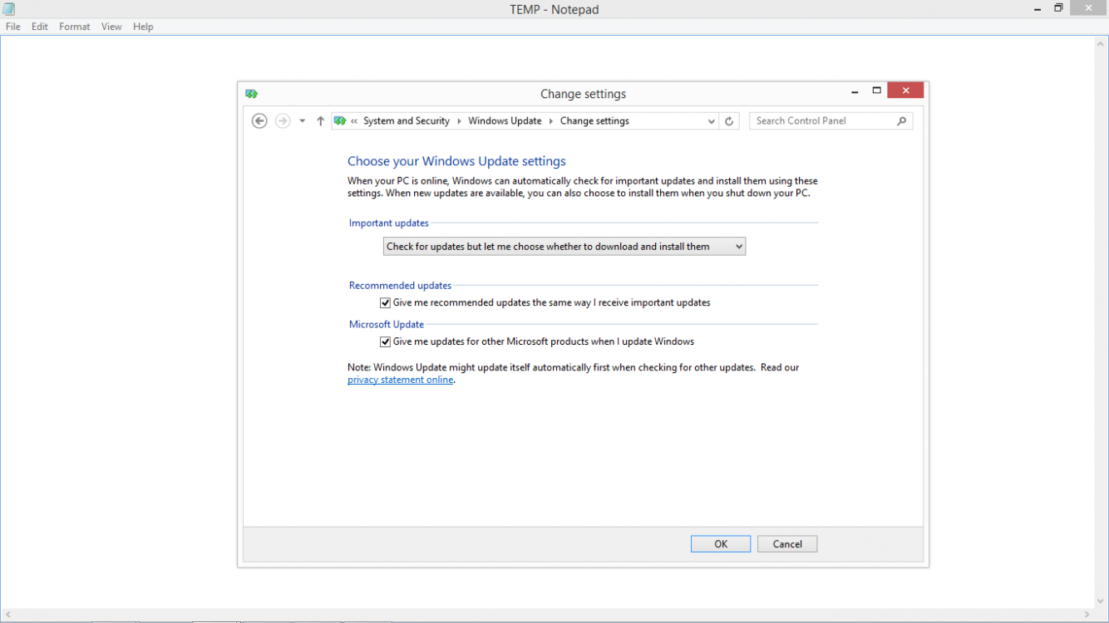Image resolution: width=1109 pixels, height=623 pixels.
Task: Click the Search Control Panel field
Action: [x=823, y=121]
